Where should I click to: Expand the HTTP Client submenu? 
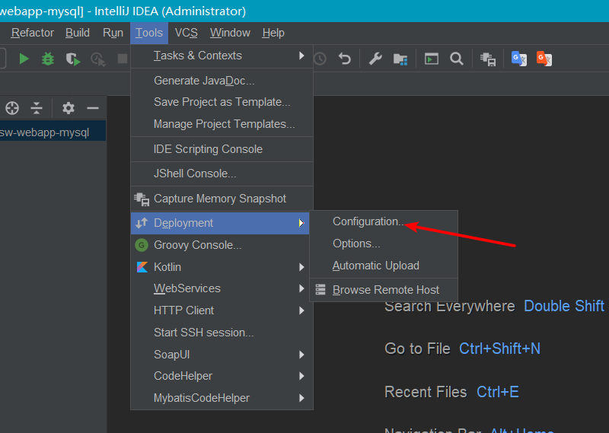(x=222, y=310)
